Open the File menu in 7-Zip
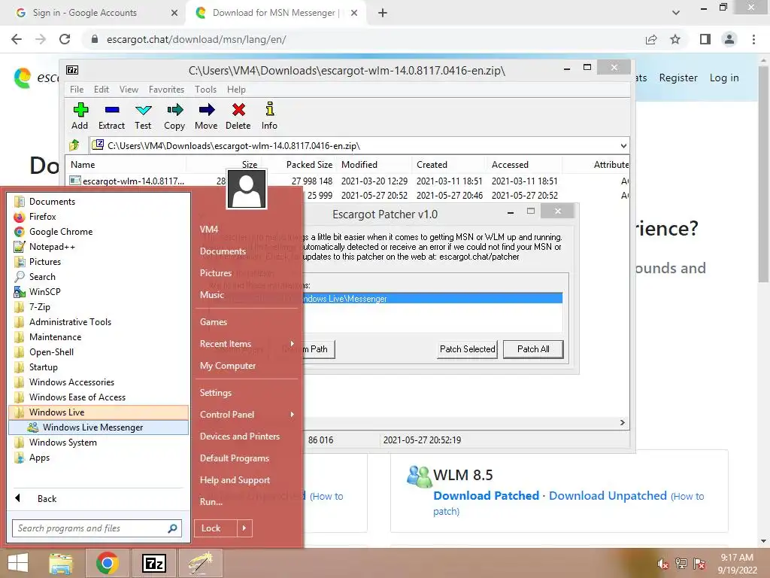Screen dimensions: 770x578 (x=77, y=90)
